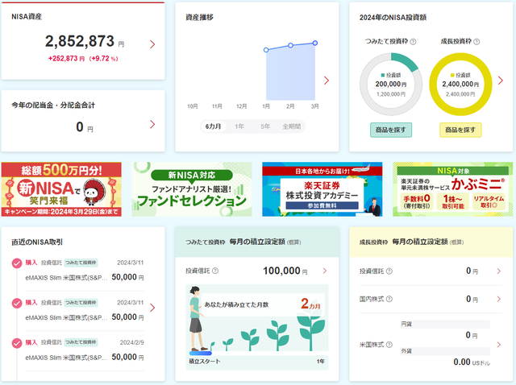Expand 直近のNISA取引 list arrow
Image resolution: width=516 pixels, height=385 pixels.
(152, 308)
